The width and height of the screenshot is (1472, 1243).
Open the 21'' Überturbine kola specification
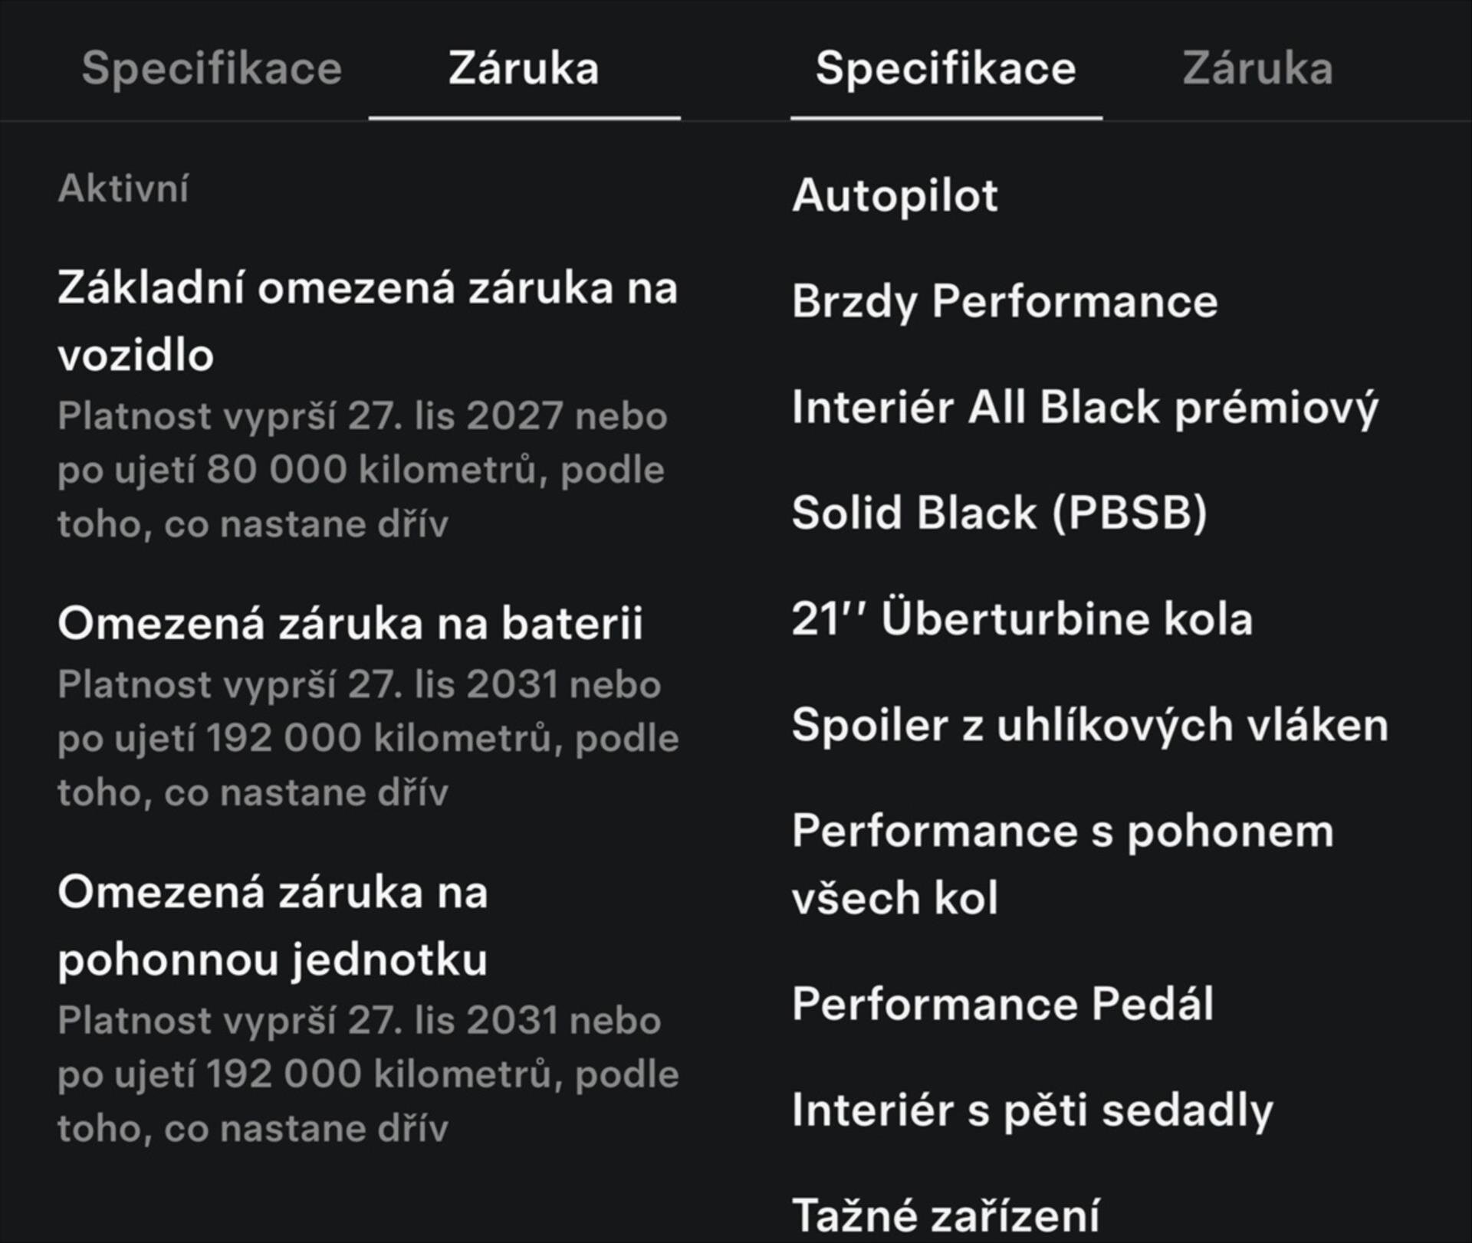(x=1022, y=621)
